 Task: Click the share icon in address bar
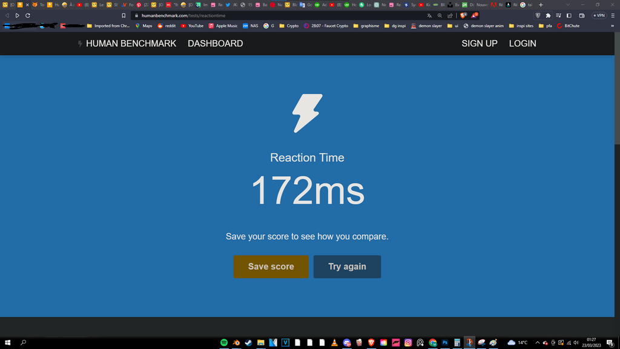click(x=450, y=15)
